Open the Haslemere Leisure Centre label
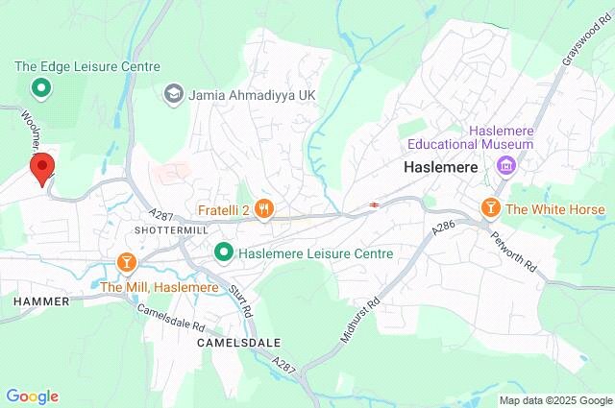This screenshot has height=408, width=615. (x=316, y=253)
